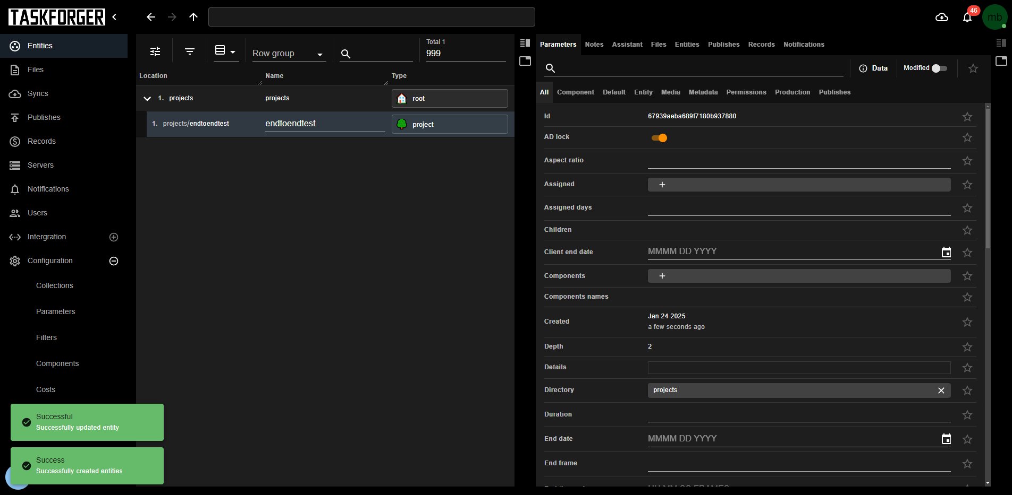Star the Assigned parameter
Viewport: 1012px width, 495px height.
(x=967, y=185)
